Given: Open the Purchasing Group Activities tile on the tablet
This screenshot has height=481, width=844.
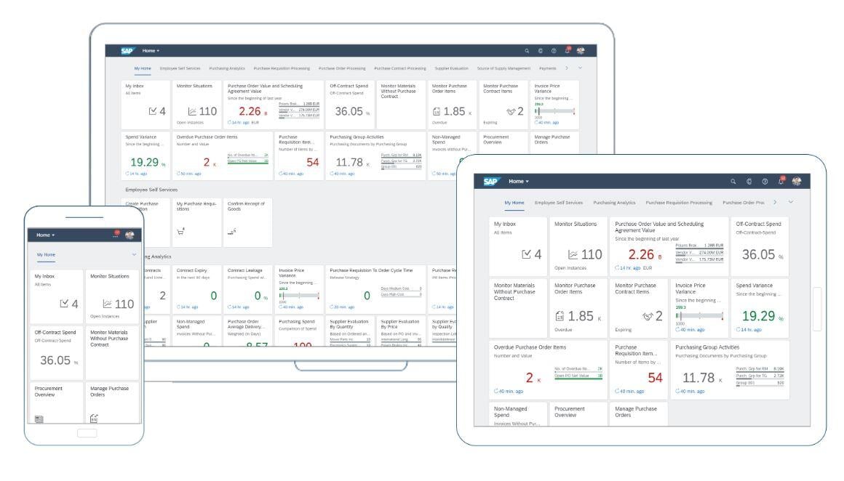Looking at the screenshot, I should [x=731, y=369].
